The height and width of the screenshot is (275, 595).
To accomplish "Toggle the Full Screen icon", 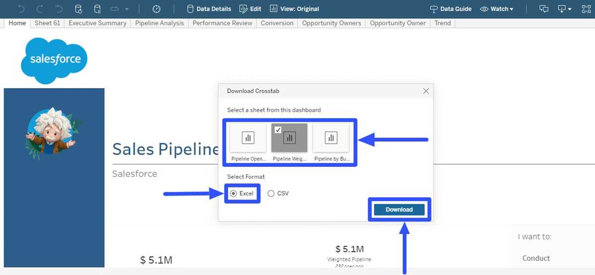I will click(586, 9).
